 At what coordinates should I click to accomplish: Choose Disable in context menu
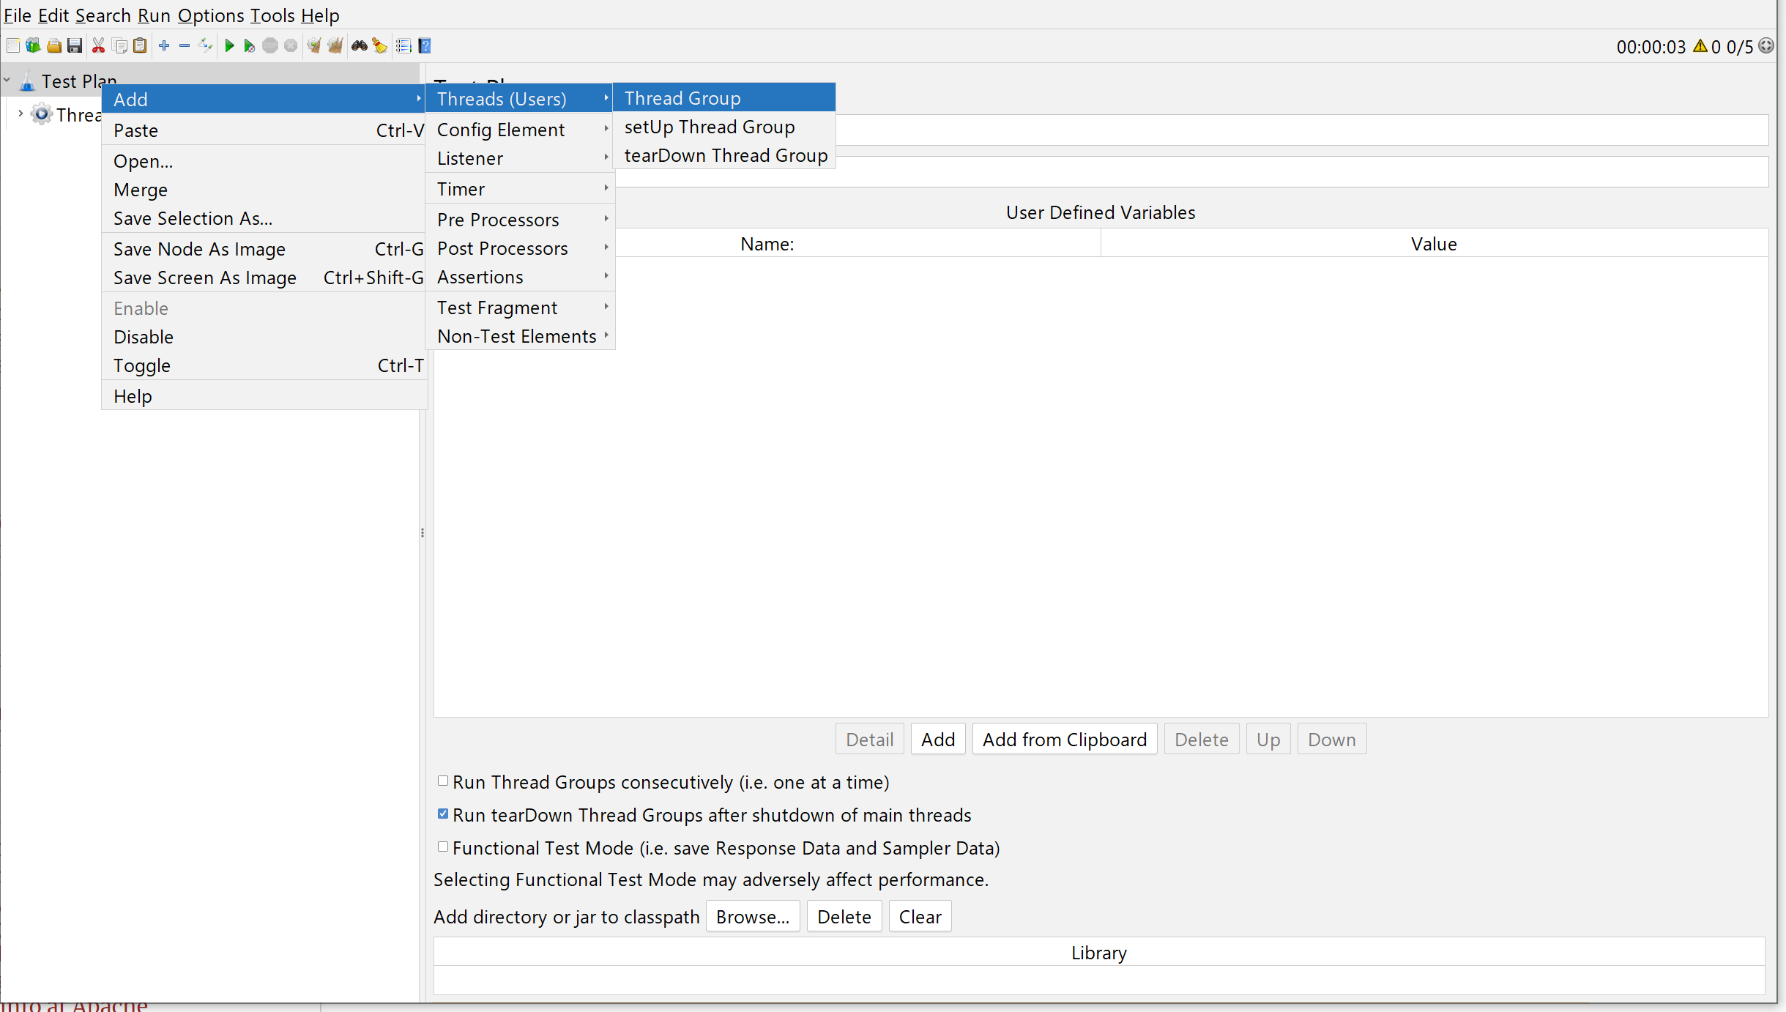coord(264,337)
